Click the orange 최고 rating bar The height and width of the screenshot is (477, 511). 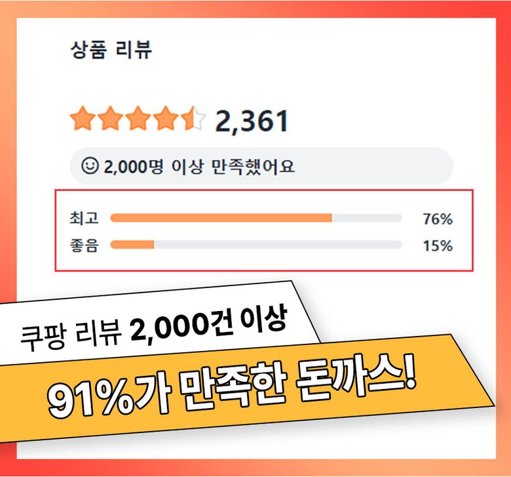pos(221,218)
